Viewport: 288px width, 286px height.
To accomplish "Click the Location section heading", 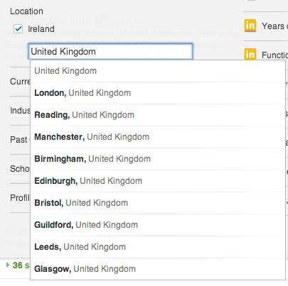I will tap(26, 11).
